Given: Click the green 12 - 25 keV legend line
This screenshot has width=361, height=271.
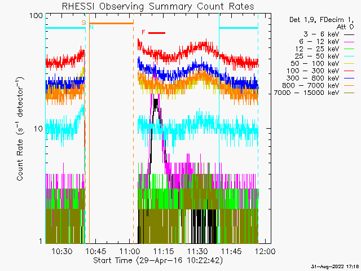Looking at the screenshot, I should pos(349,50).
